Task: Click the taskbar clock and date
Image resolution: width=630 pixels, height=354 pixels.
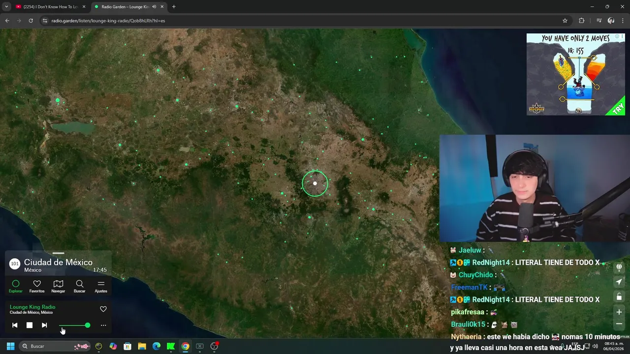Action: pos(613,346)
